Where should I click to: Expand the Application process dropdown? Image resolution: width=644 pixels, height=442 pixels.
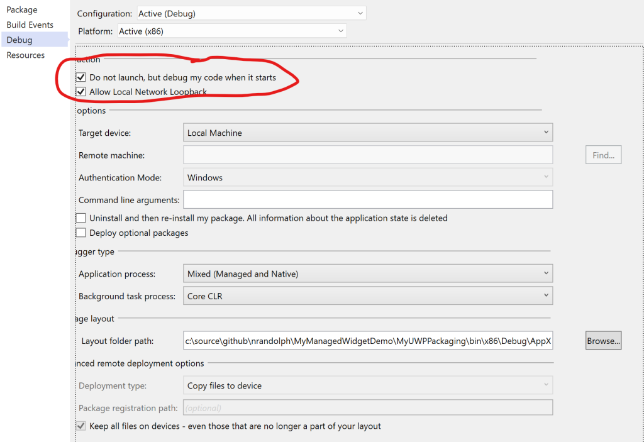[x=368, y=273]
